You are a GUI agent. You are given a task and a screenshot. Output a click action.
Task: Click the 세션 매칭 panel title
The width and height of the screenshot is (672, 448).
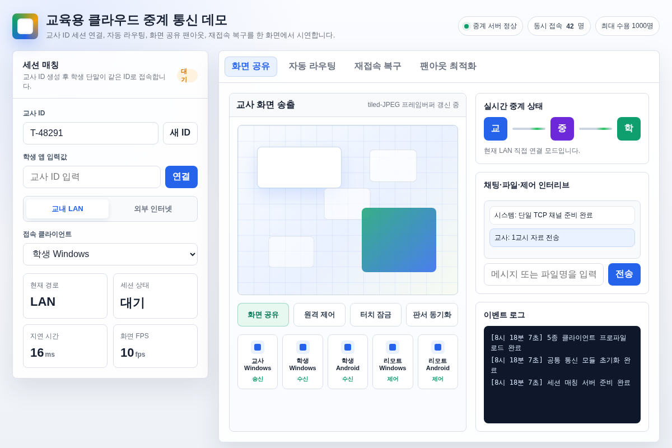[41, 65]
